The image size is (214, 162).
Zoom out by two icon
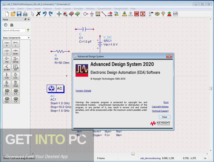click(x=77, y=14)
